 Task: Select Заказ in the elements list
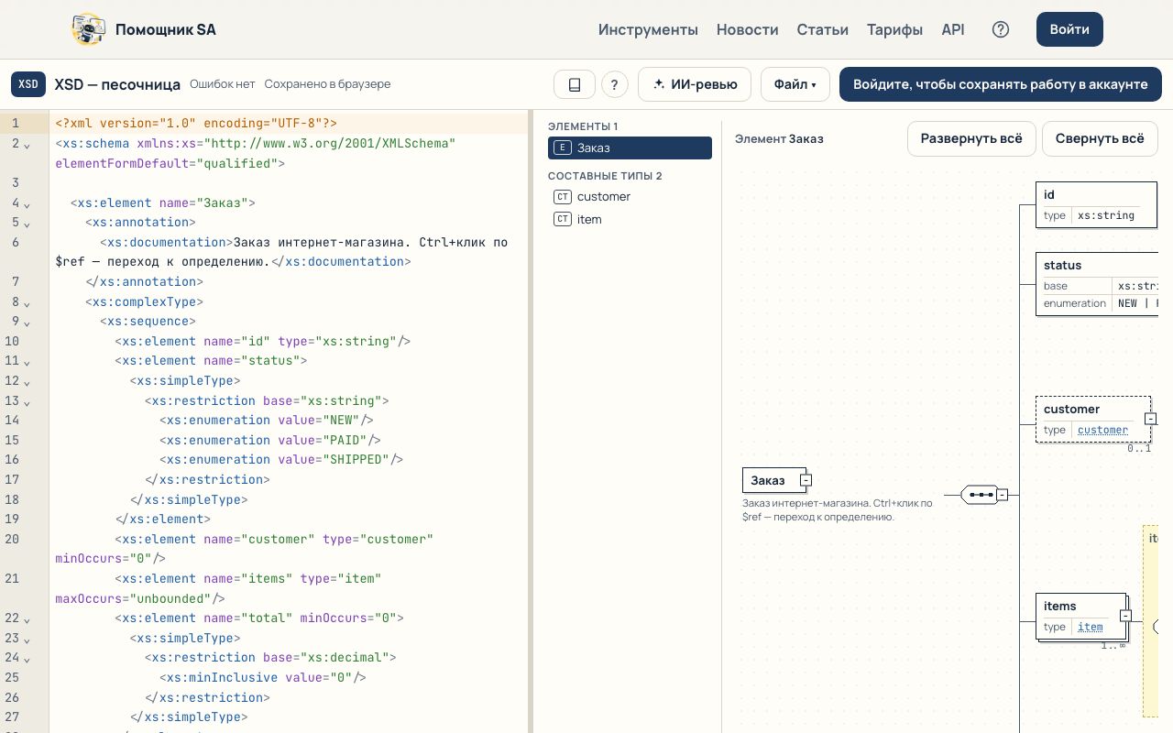pos(630,148)
